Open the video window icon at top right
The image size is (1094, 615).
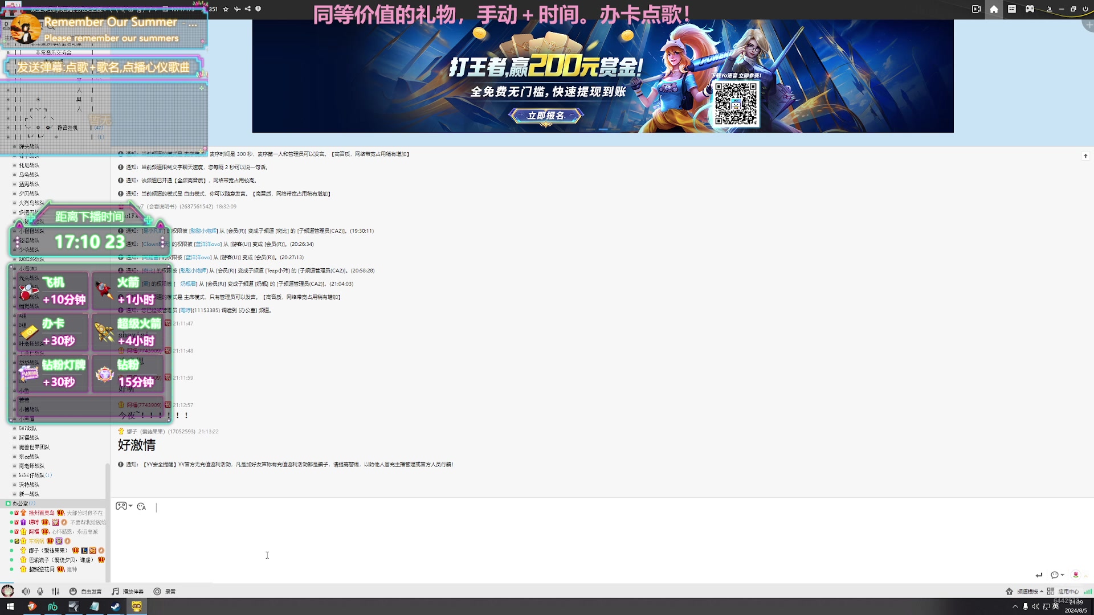click(x=976, y=9)
